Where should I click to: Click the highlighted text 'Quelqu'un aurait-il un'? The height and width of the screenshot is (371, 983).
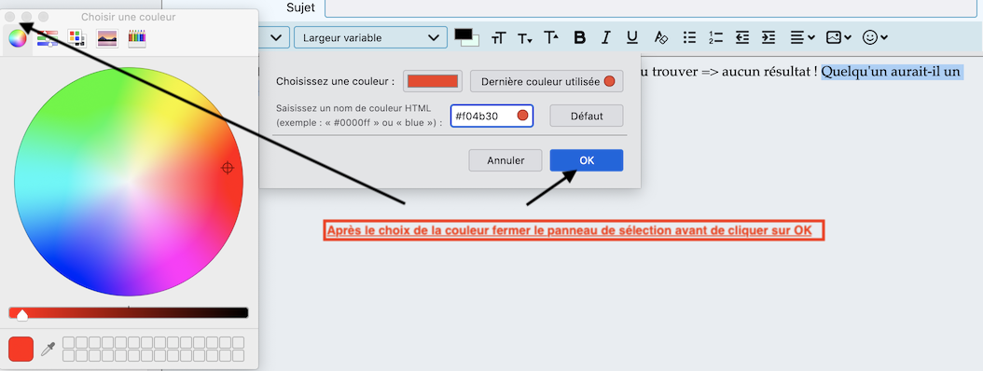click(892, 72)
